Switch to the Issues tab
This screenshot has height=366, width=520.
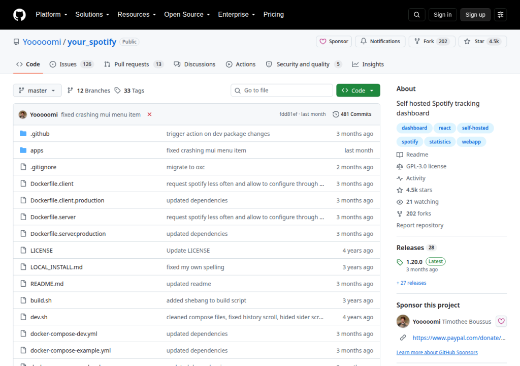[x=71, y=64]
